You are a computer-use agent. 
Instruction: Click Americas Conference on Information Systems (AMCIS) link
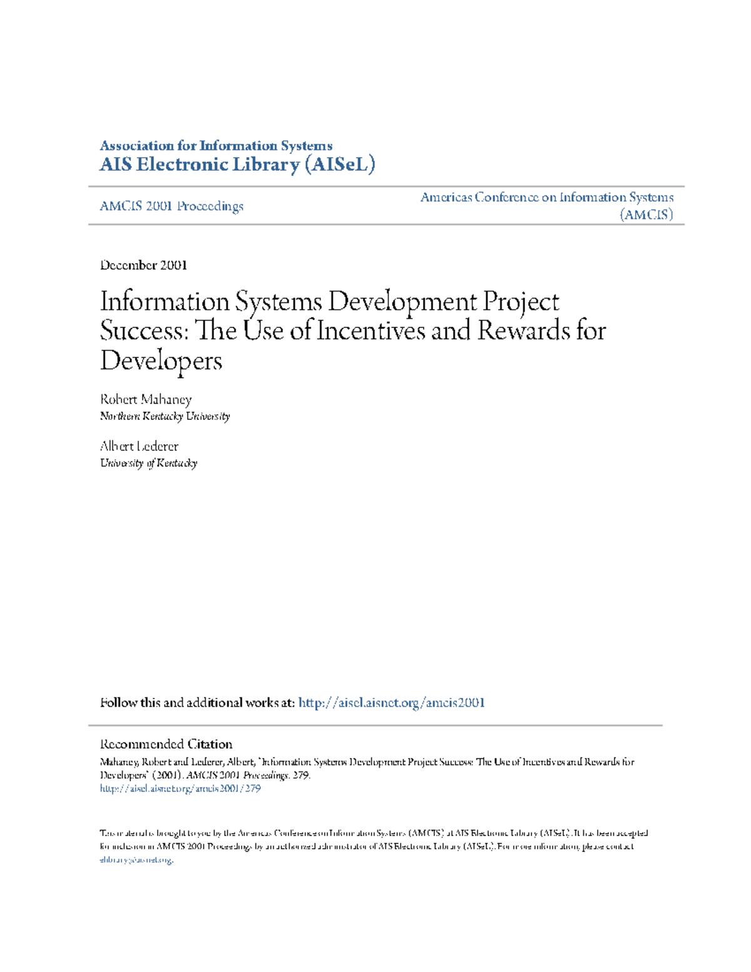pyautogui.click(x=546, y=205)
